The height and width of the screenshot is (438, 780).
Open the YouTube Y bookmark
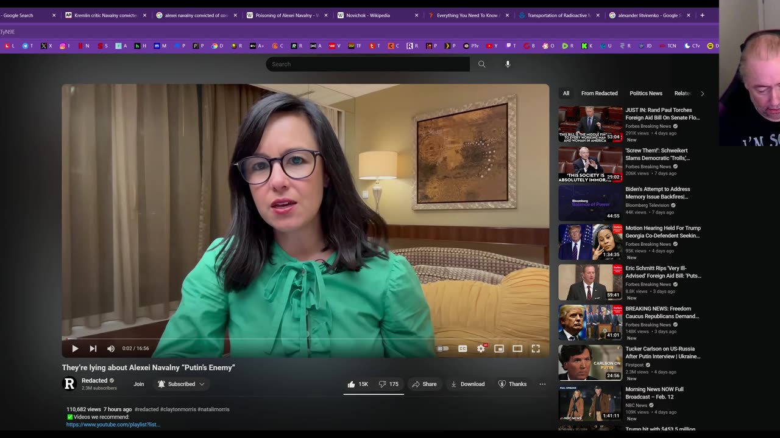(x=492, y=46)
